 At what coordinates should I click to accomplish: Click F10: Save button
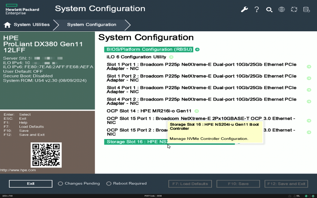(x=238, y=184)
